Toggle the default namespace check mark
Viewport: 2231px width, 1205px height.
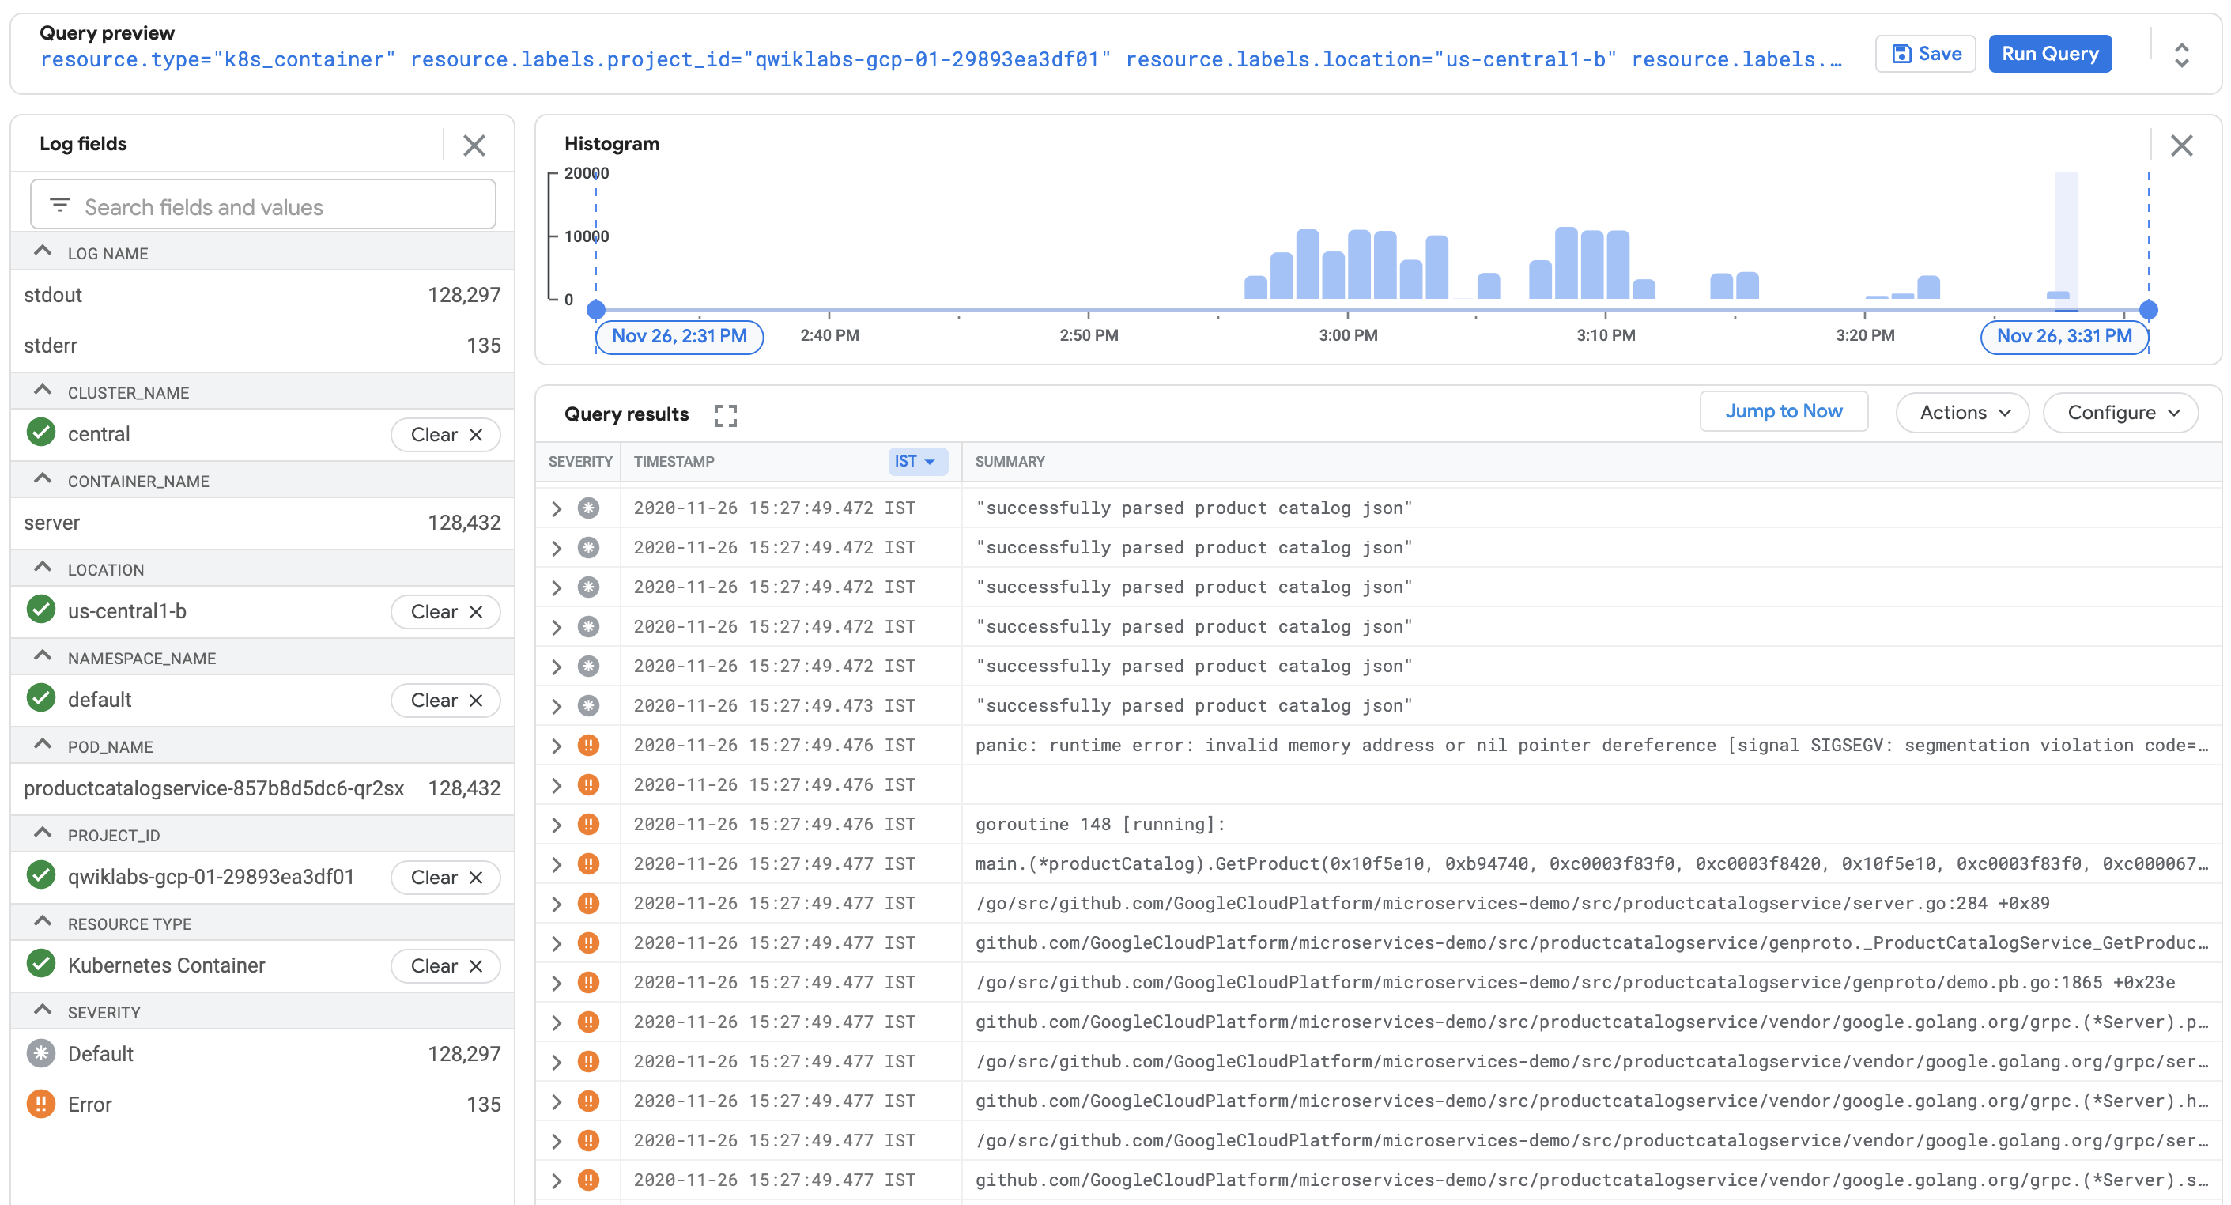[x=40, y=698]
